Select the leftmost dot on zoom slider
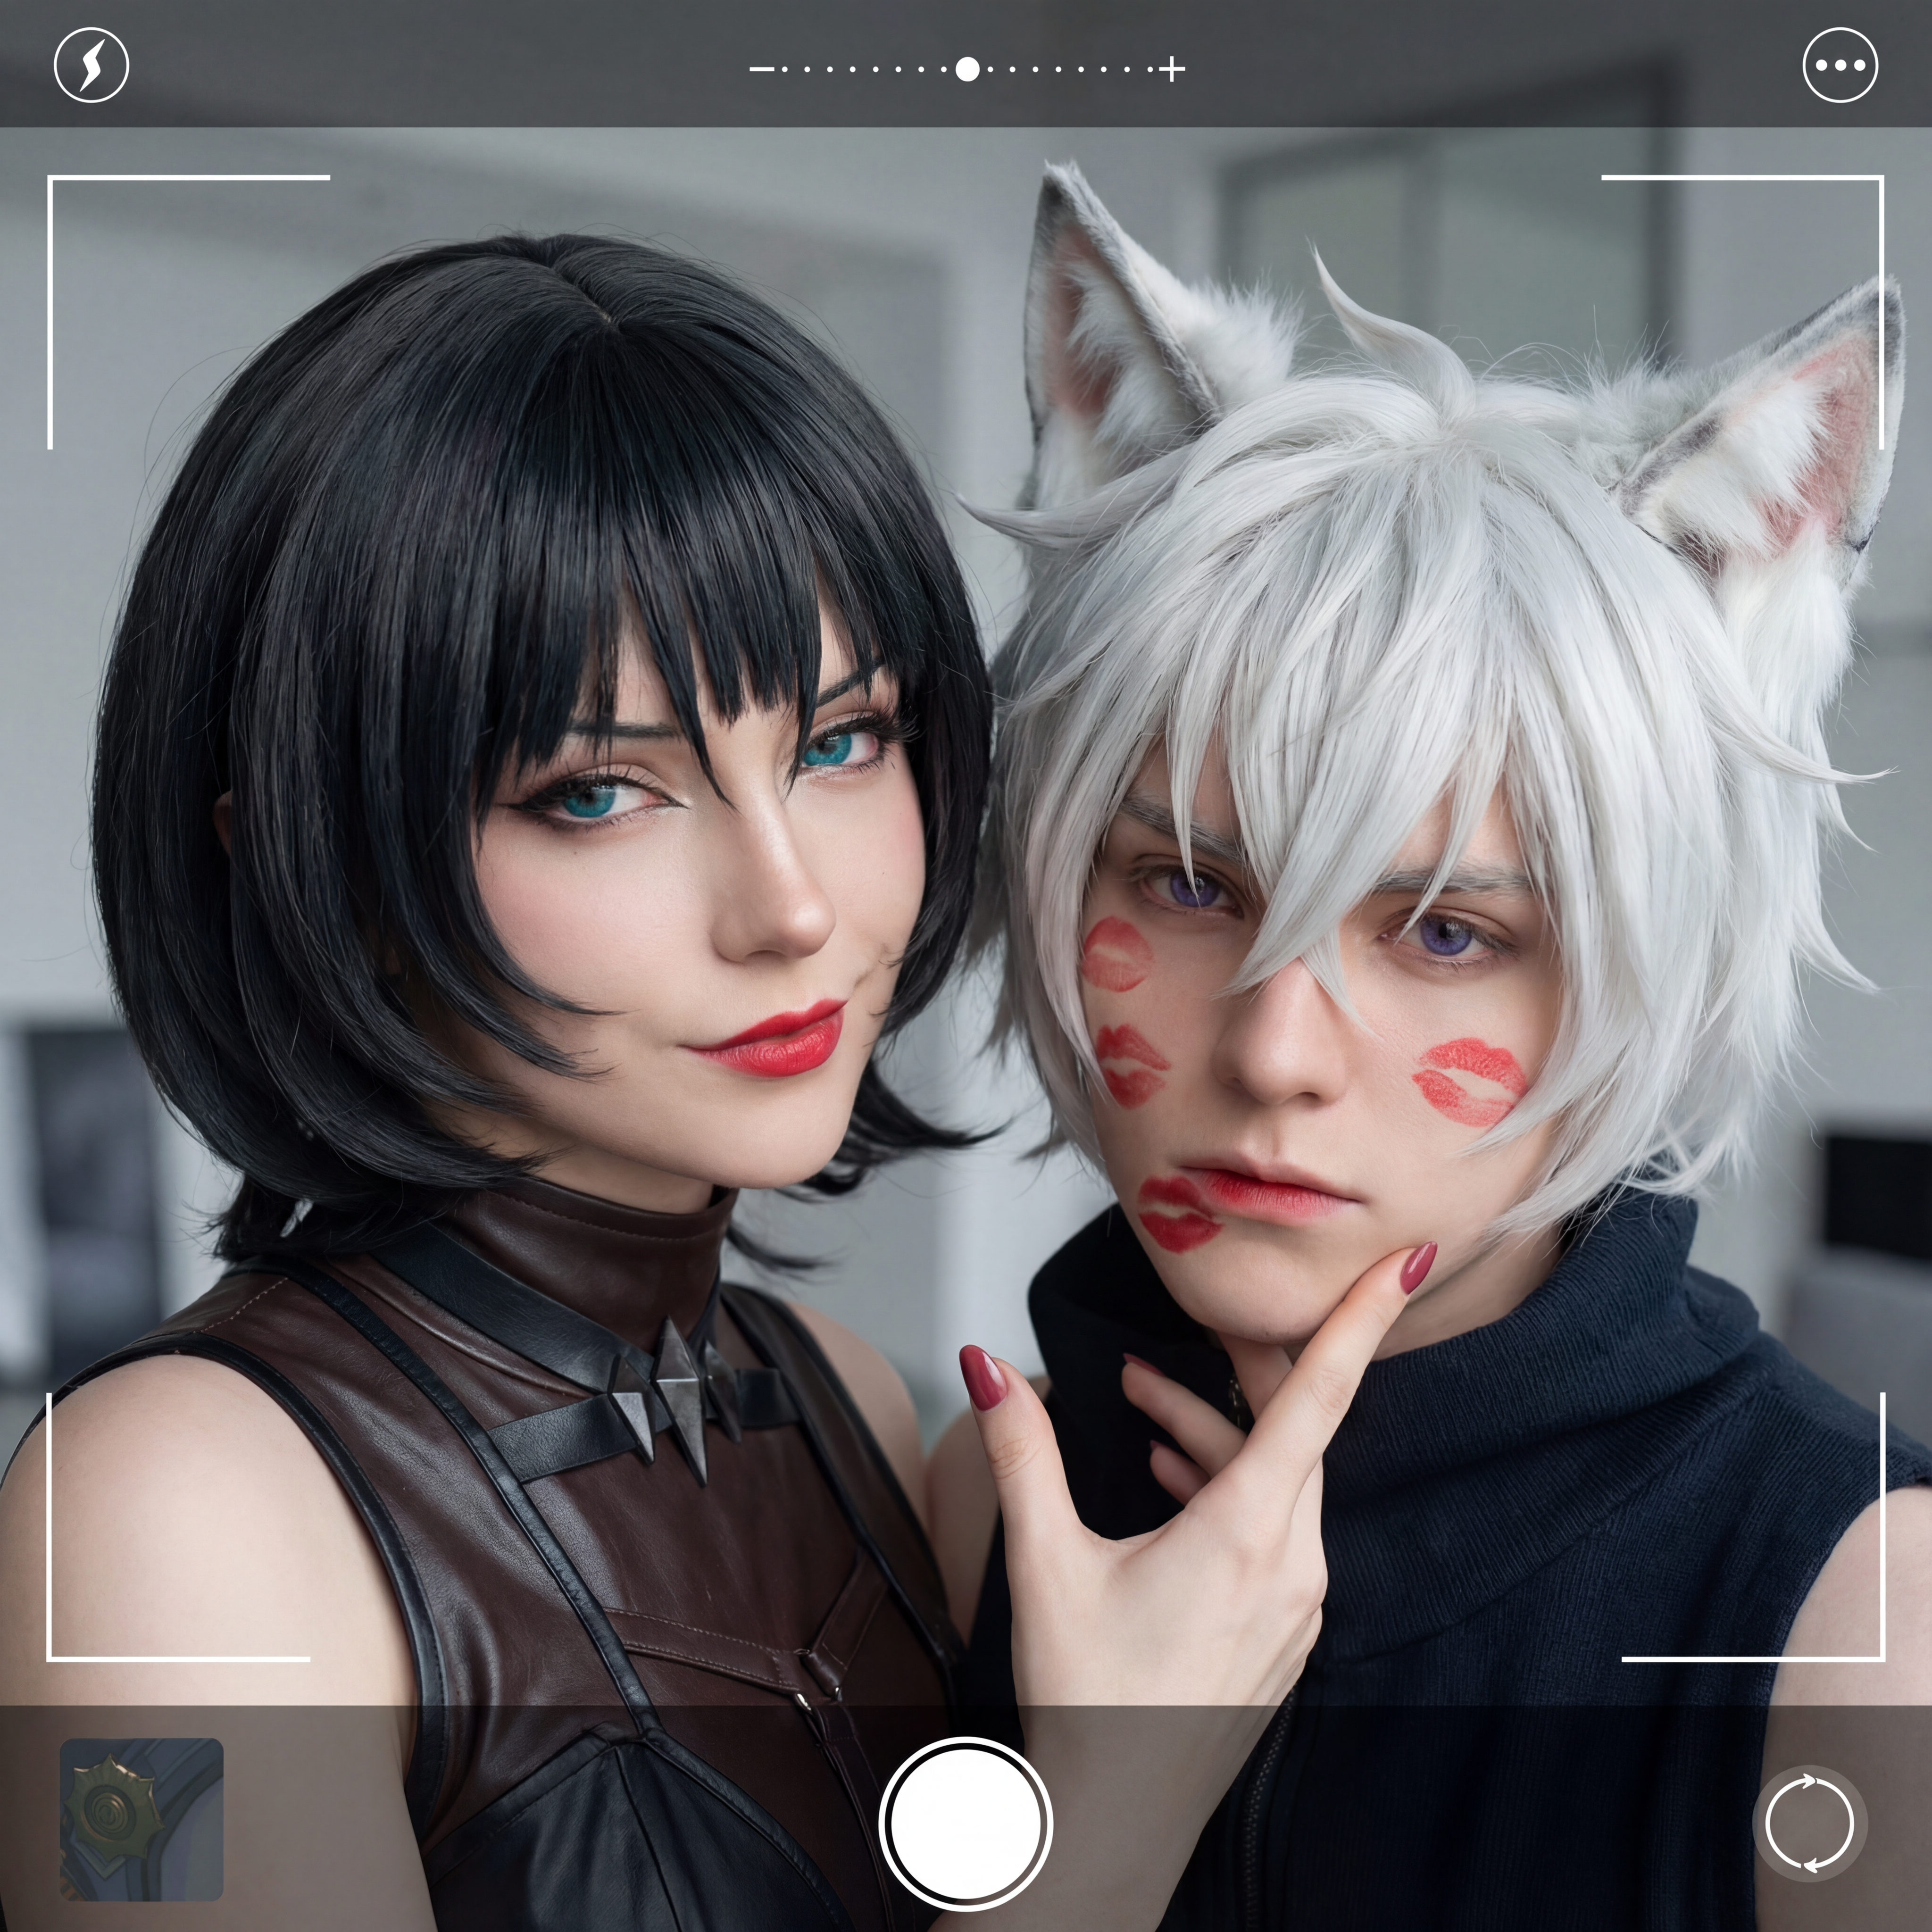This screenshot has height=1932, width=1932. (x=785, y=70)
